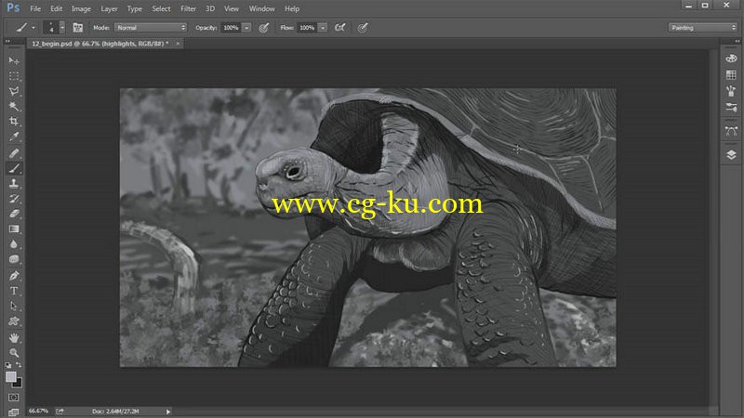Select the Gradient tool
The height and width of the screenshot is (418, 744).
point(14,229)
